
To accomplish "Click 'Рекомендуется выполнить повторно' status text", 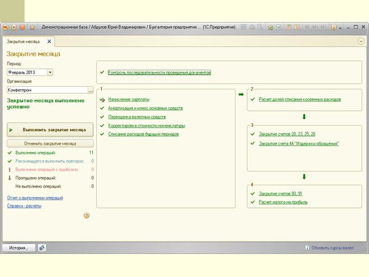I will pyautogui.click(x=50, y=161).
